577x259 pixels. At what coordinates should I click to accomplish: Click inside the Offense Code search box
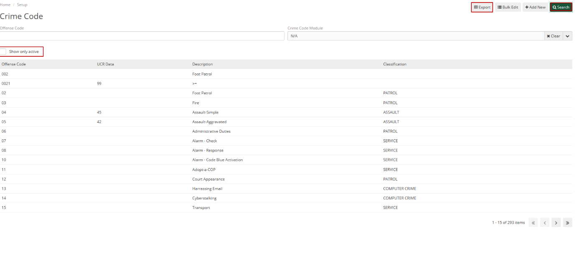click(x=142, y=36)
